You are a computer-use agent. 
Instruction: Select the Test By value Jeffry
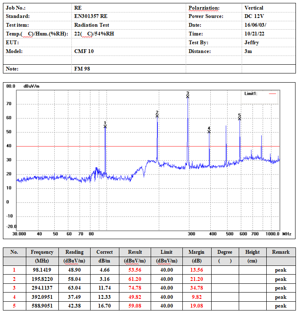(x=252, y=43)
